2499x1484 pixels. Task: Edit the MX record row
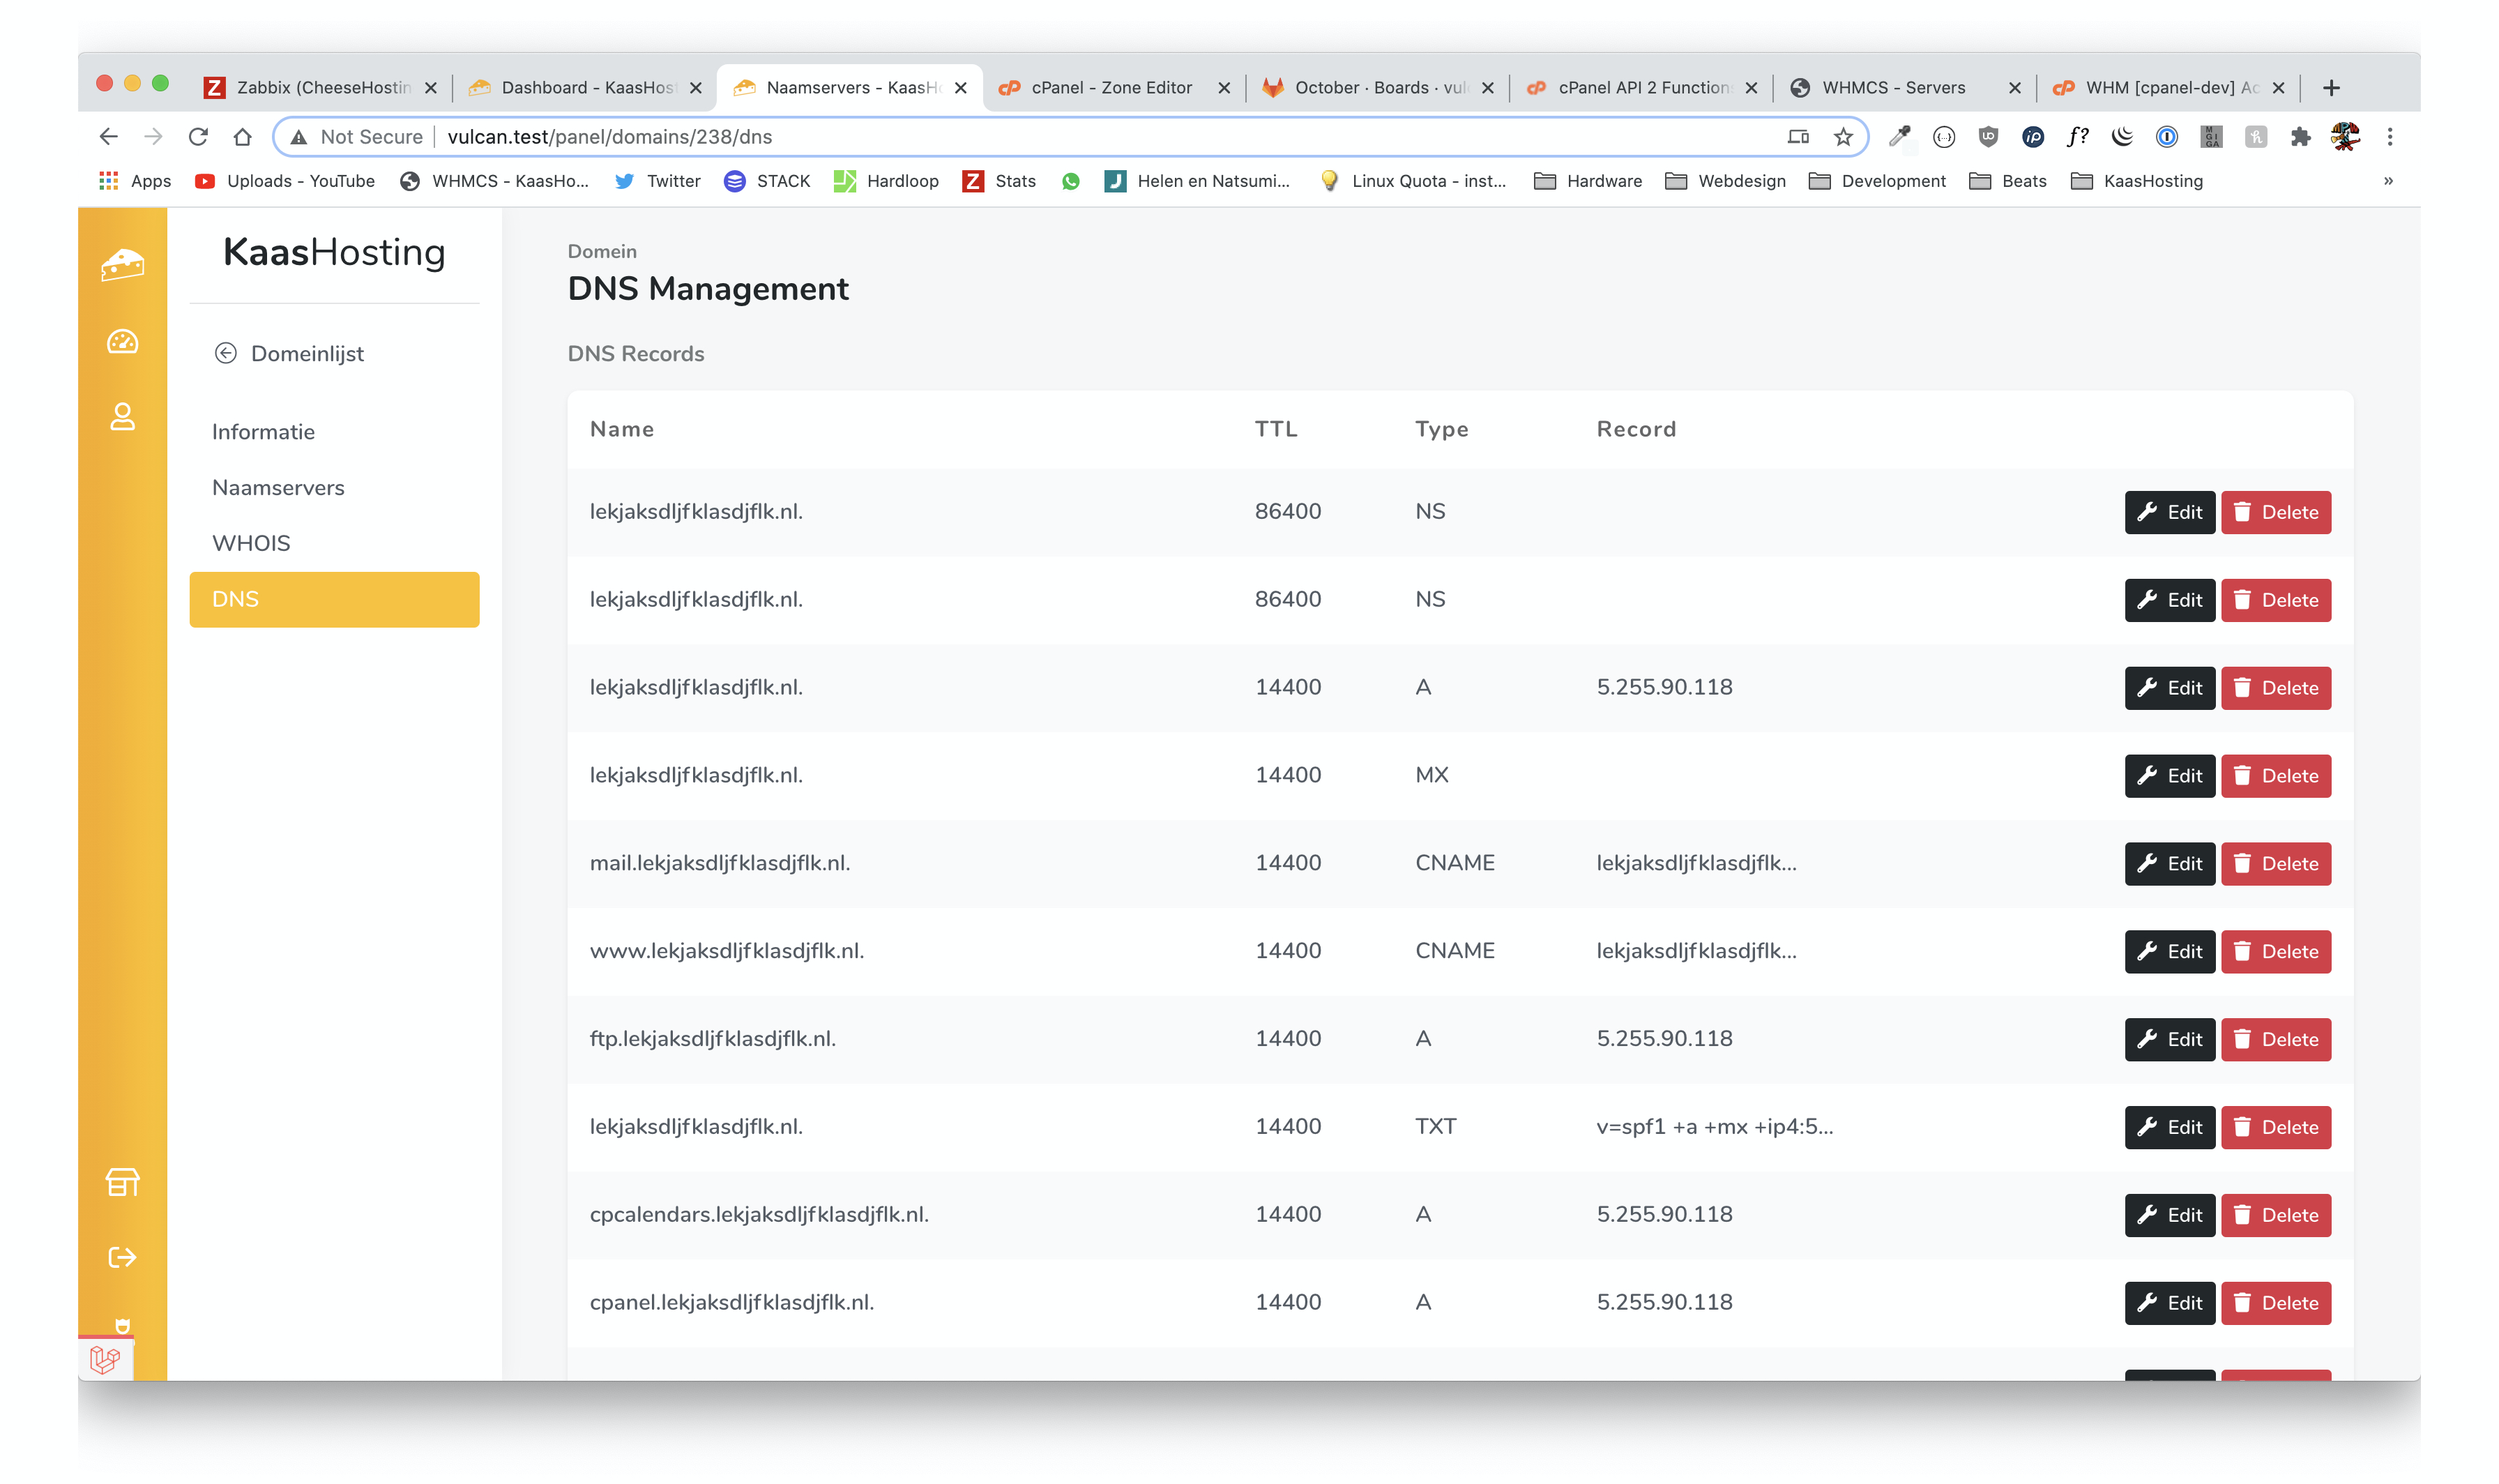click(2169, 776)
